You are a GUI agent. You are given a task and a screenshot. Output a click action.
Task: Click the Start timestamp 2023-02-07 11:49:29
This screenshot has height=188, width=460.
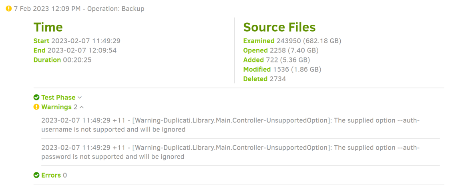pyautogui.click(x=86, y=41)
